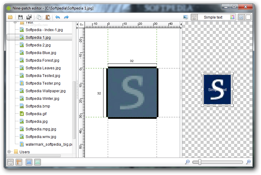
Task: Click the preview S thumbnail
Action: coord(217,89)
